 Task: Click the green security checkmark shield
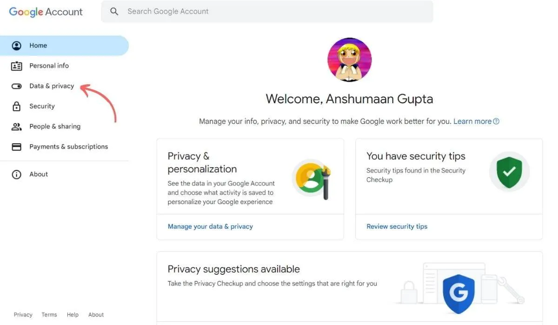509,171
